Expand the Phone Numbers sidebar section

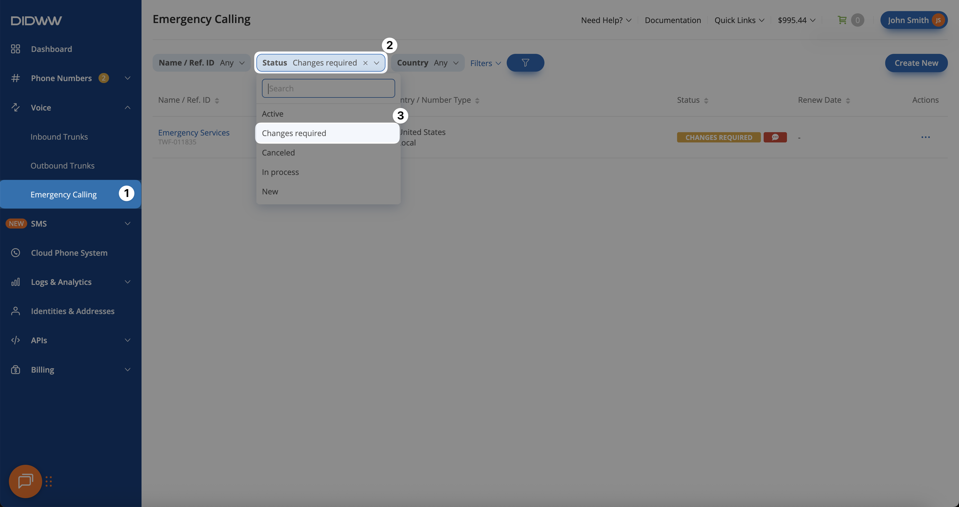pos(127,78)
